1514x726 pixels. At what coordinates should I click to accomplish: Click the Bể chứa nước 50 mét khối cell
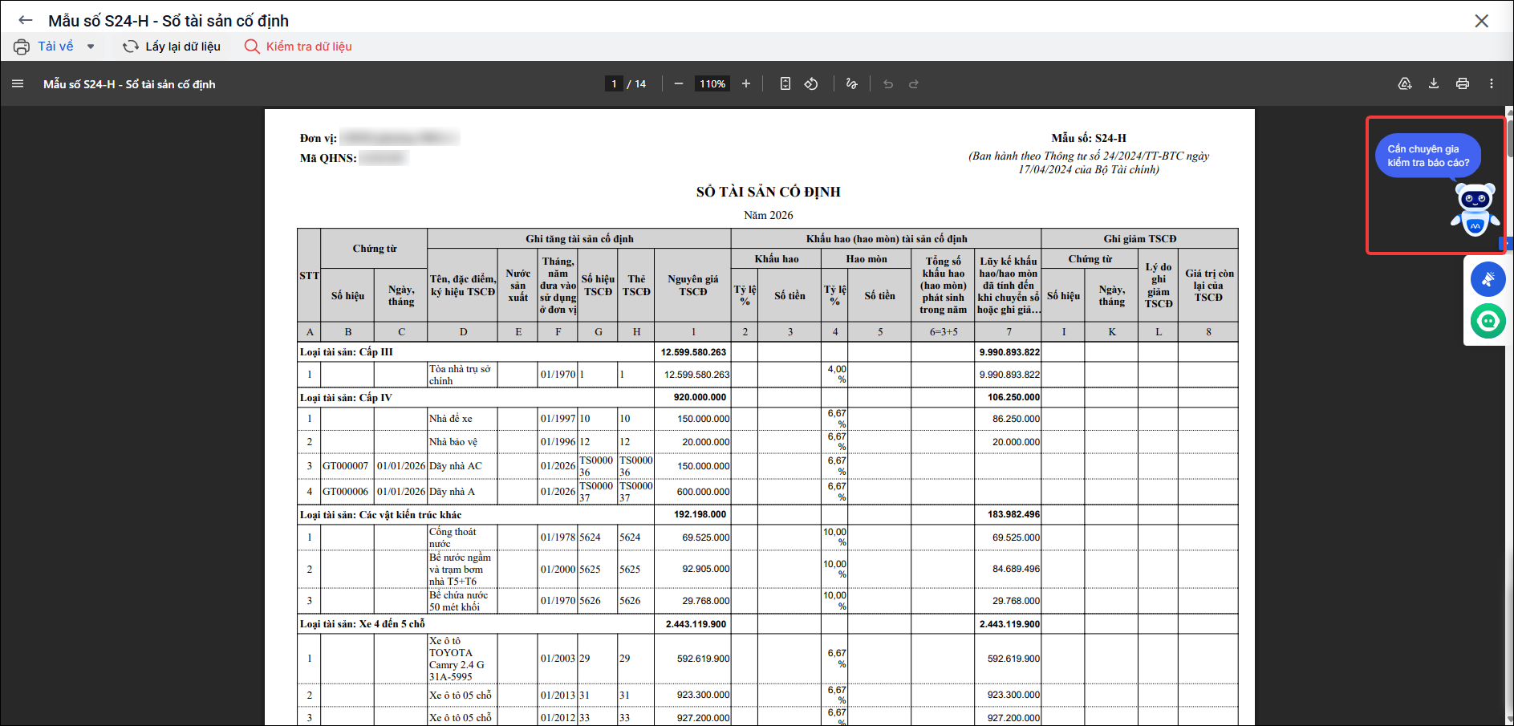(462, 601)
